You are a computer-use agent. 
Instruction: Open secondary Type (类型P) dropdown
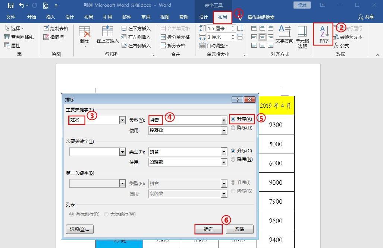click(x=224, y=152)
